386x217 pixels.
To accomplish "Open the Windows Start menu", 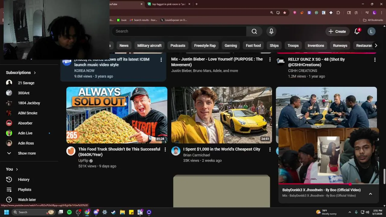I will 6,212.
